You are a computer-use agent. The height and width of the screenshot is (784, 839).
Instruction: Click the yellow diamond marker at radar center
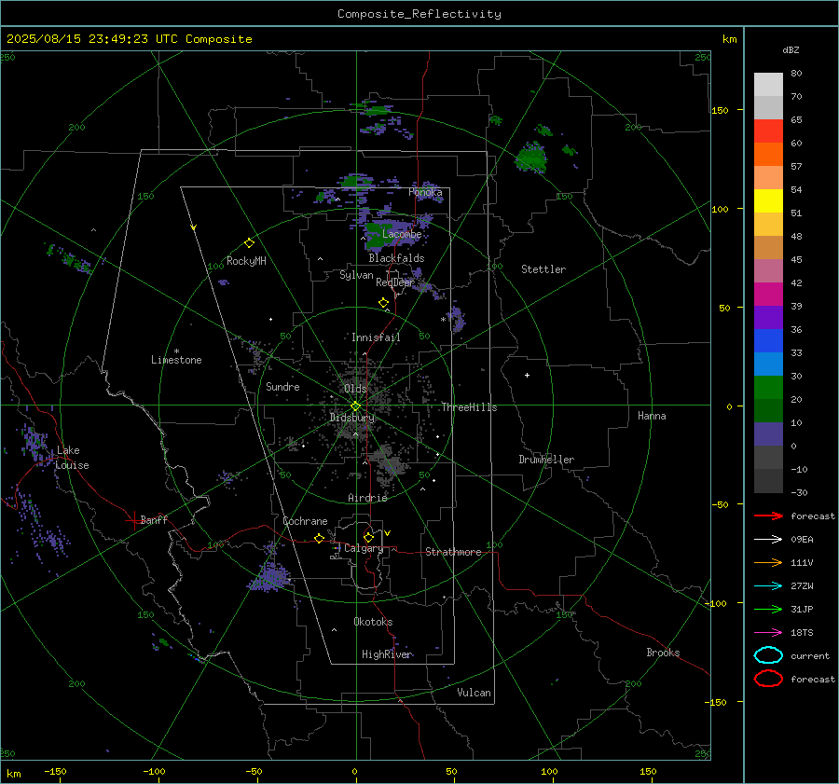(355, 406)
